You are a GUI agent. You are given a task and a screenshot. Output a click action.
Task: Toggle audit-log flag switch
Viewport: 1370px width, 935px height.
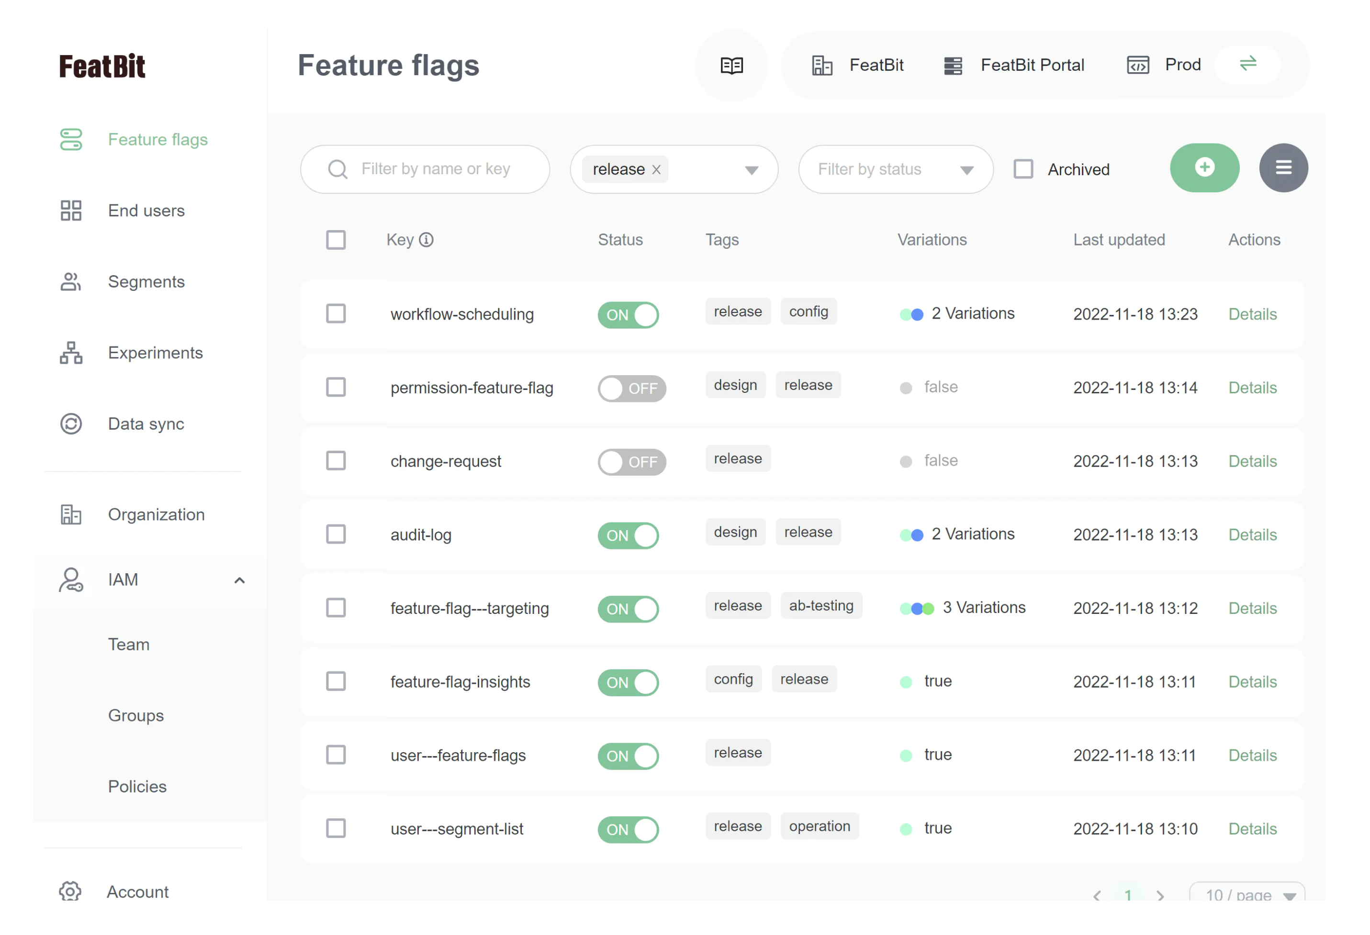click(x=628, y=535)
